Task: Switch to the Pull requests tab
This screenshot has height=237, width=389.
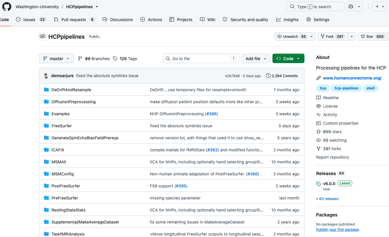Action: 74,20
